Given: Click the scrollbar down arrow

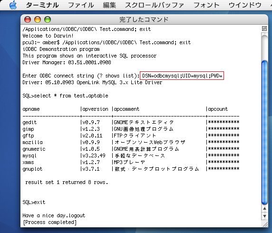Looking at the screenshot, I should tap(264, 216).
